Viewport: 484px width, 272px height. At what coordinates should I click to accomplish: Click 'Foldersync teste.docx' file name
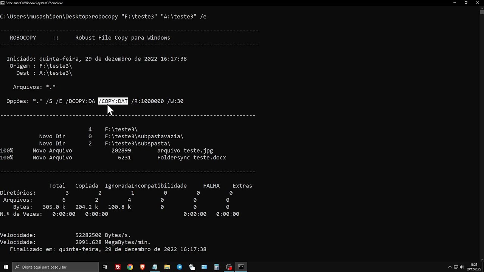[x=192, y=158]
